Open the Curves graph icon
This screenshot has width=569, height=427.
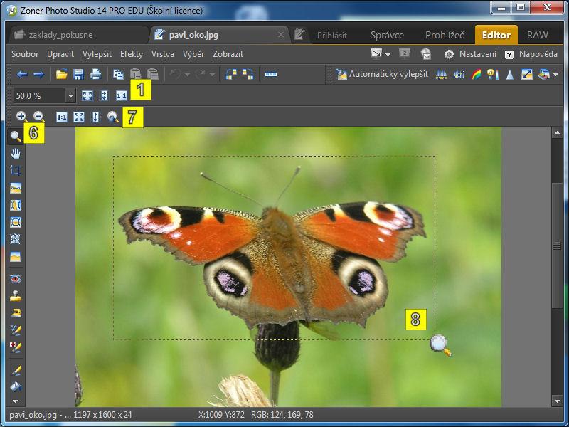(459, 75)
